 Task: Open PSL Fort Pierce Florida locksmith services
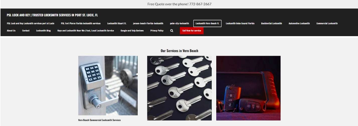pyautogui.click(x=81, y=23)
